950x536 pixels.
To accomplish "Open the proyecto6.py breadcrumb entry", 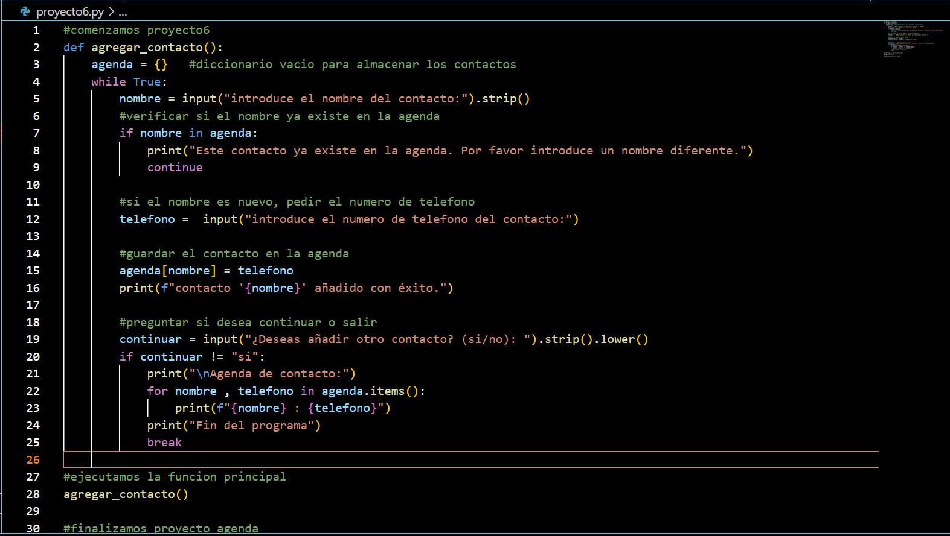I will click(x=70, y=11).
